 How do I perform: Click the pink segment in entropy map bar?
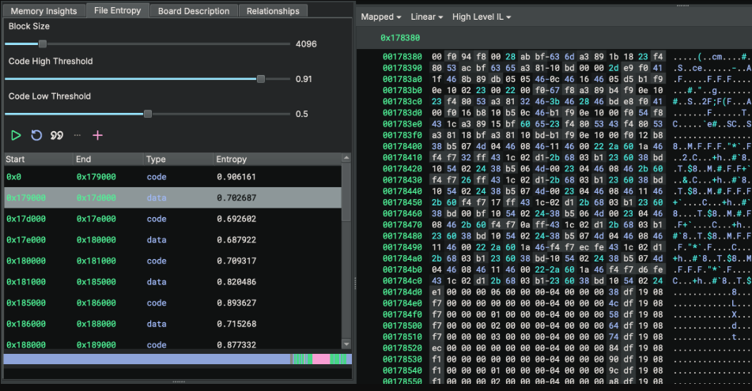pos(321,359)
